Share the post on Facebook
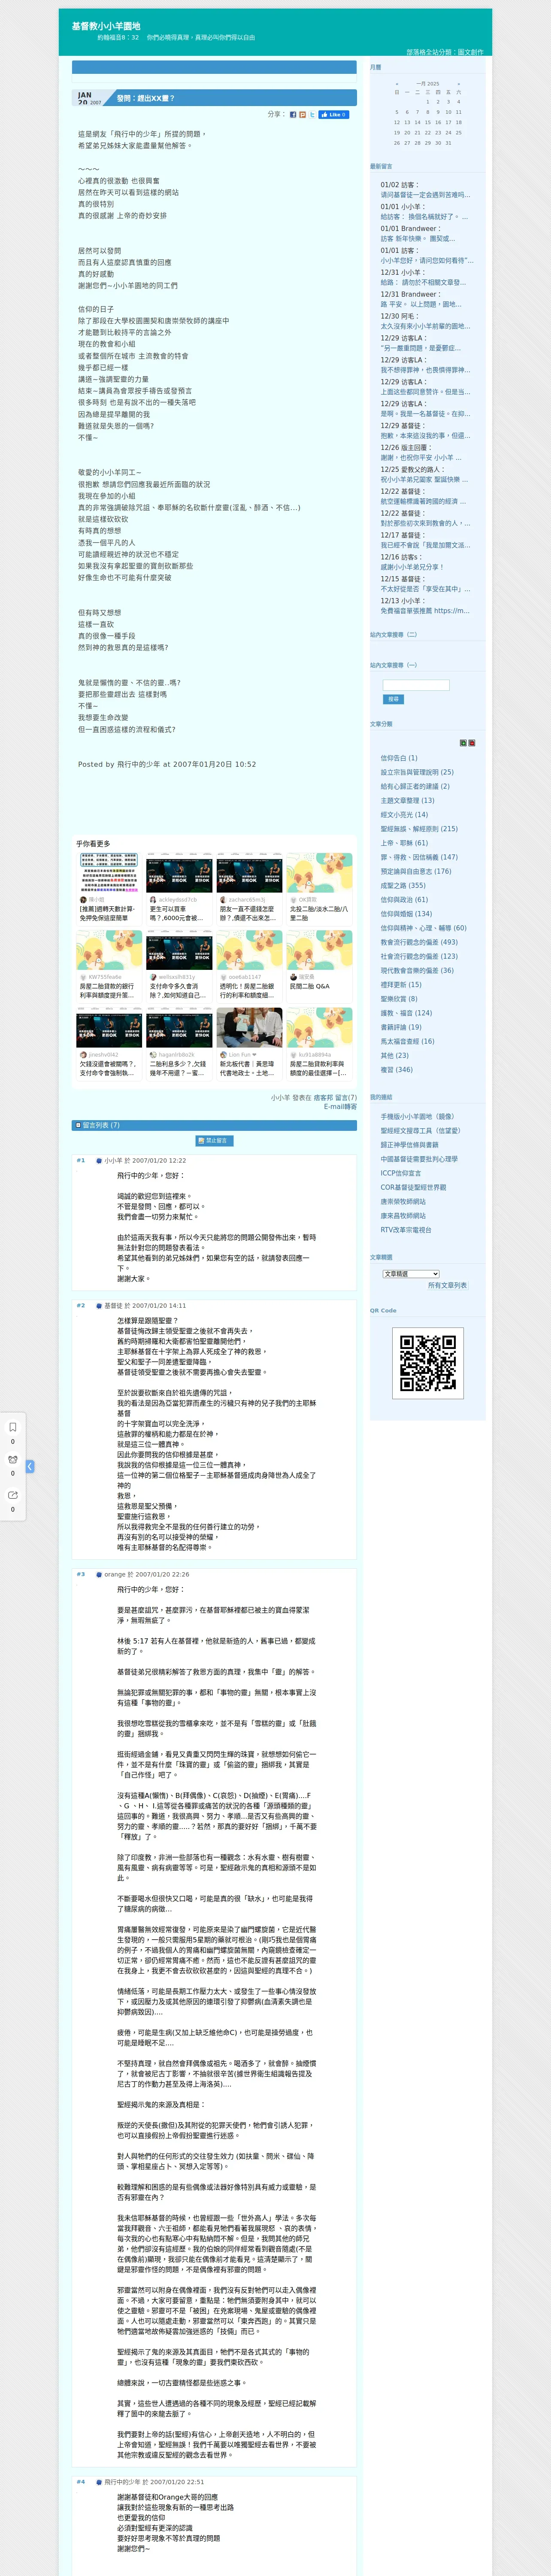This screenshot has height=2576, width=551. tap(293, 114)
